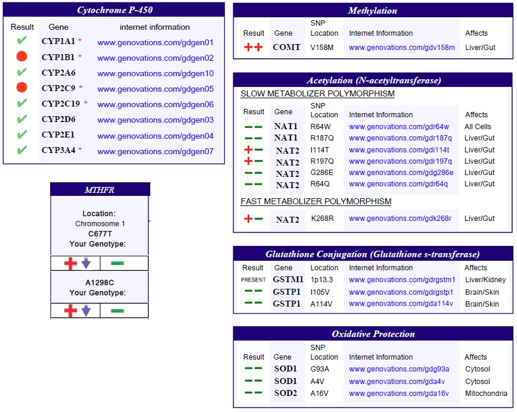517x412 pixels.
Task: Click the Acetylation (N-acetyltransferase) header
Action: pyautogui.click(x=373, y=80)
